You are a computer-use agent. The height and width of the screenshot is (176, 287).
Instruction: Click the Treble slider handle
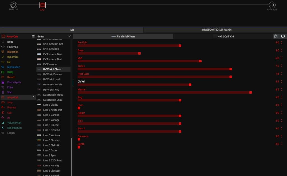coord(231,69)
